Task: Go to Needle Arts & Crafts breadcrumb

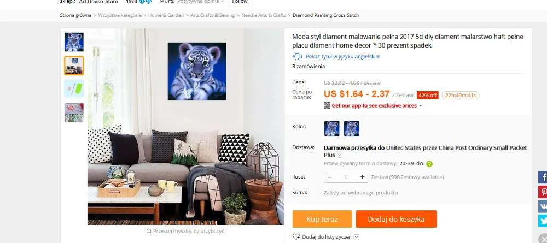Action: (264, 15)
